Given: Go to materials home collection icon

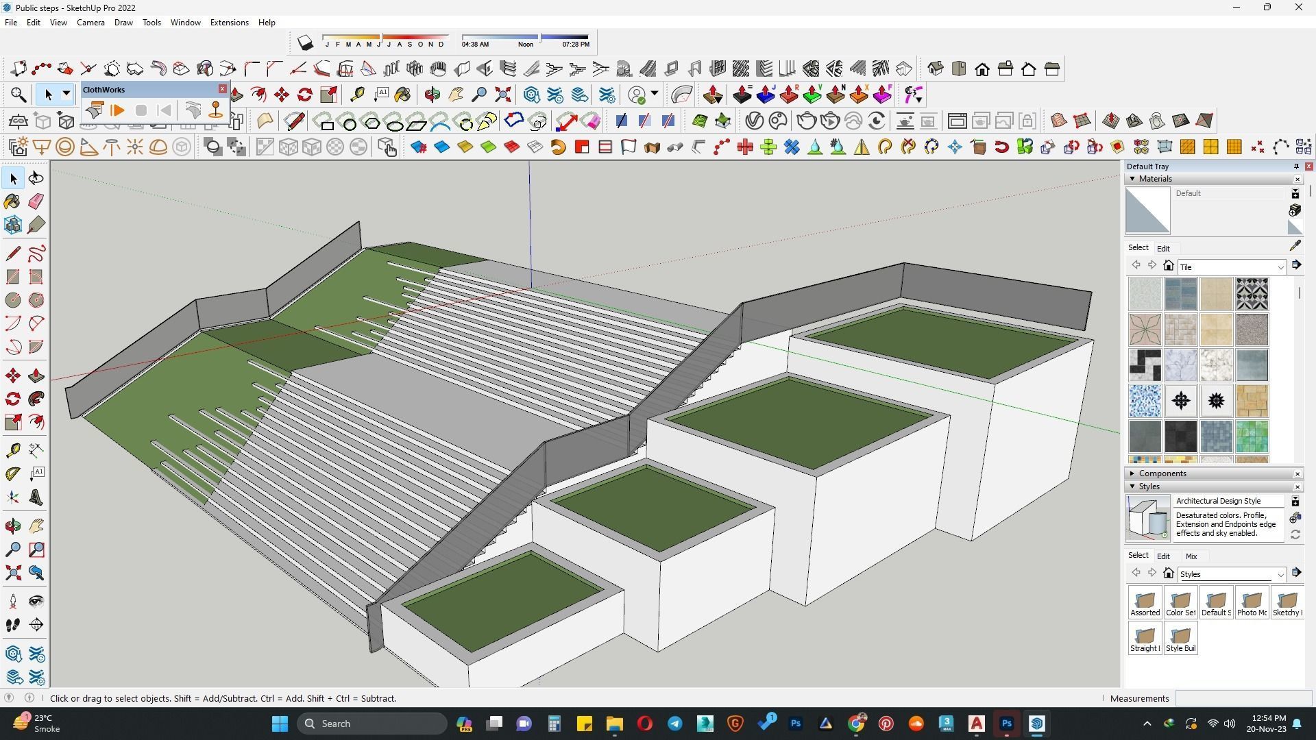Looking at the screenshot, I should (1169, 266).
